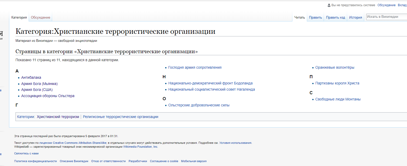Open the Армия Бога (Мьянма) article

(39, 84)
